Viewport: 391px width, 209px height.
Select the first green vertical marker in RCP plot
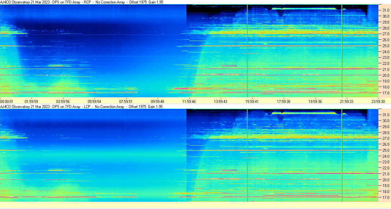(247, 51)
